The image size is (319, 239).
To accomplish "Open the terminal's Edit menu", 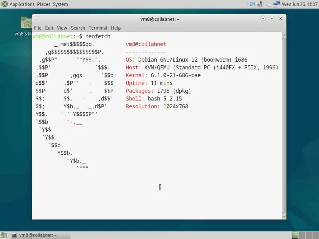I will [x=49, y=28].
